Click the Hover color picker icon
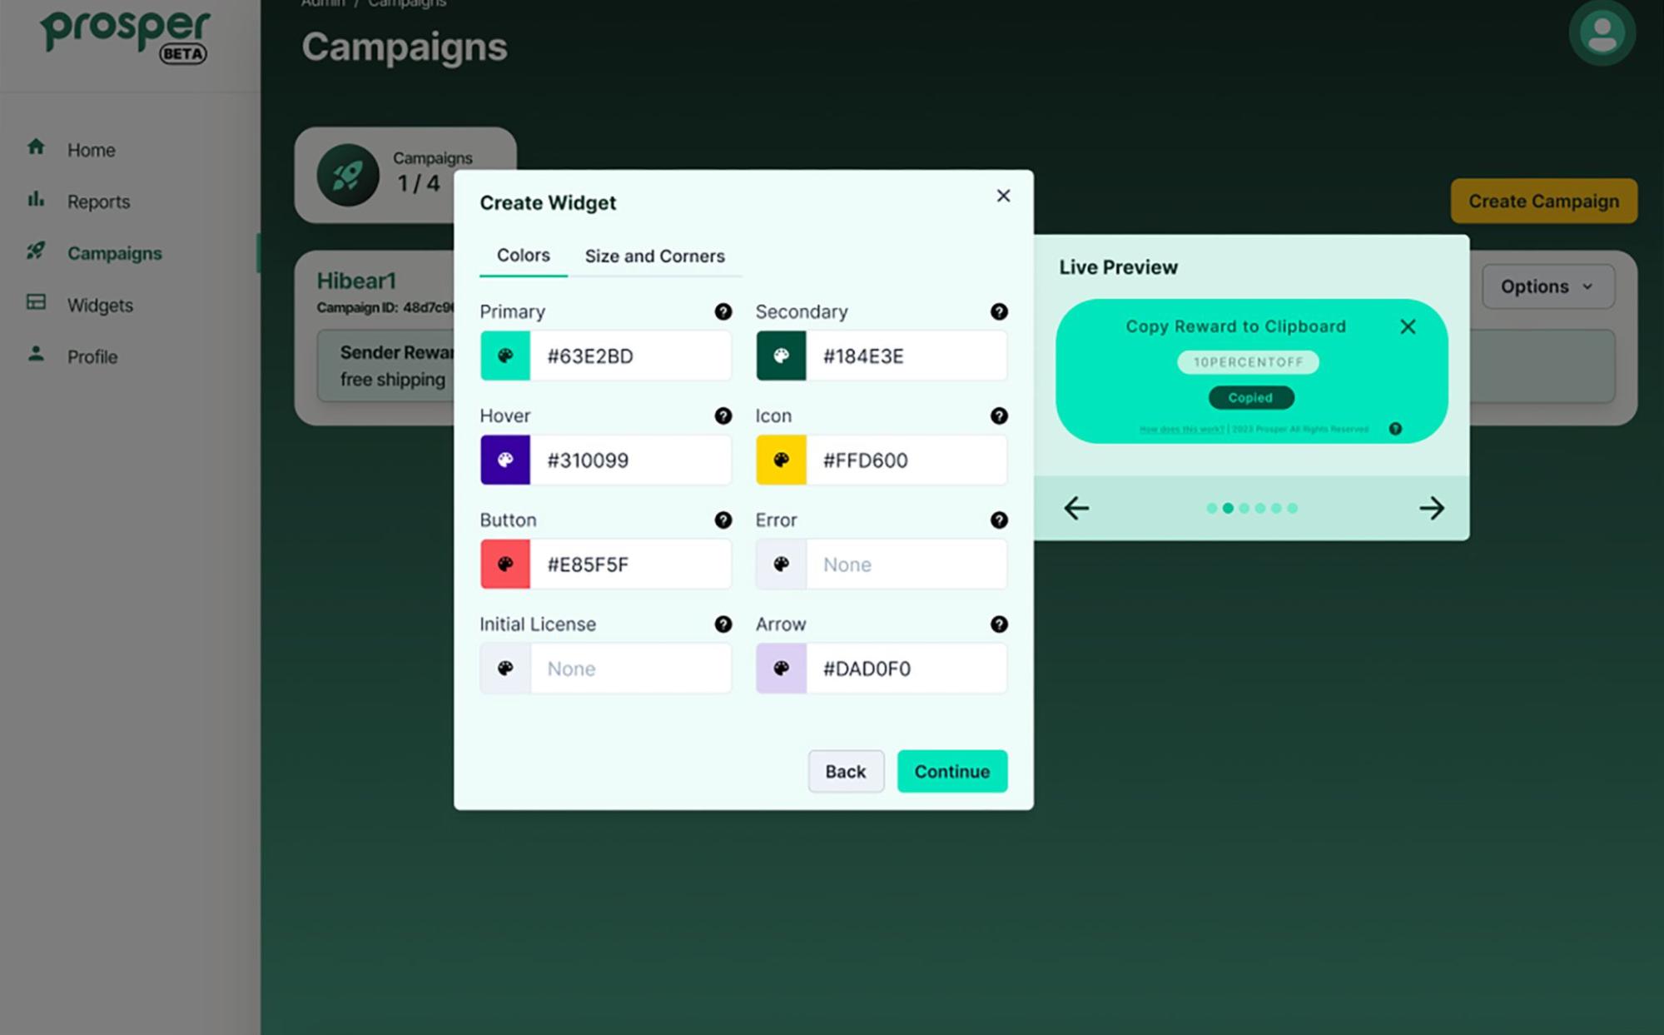1664x1035 pixels. 505,460
